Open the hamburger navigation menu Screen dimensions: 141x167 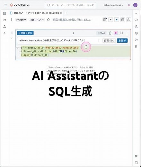(x=6, y=5)
